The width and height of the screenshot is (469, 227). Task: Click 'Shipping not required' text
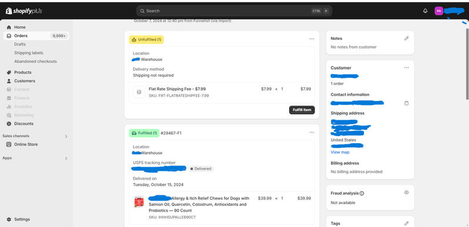(153, 76)
